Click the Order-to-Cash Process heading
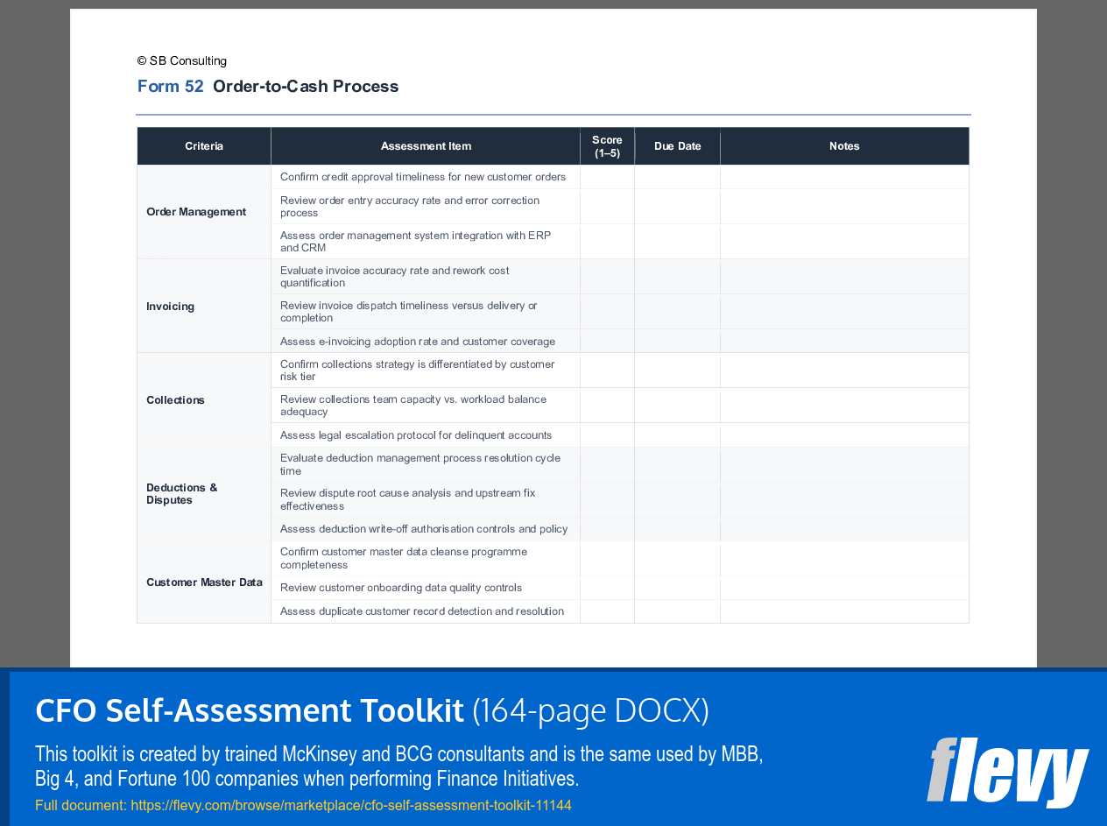This screenshot has width=1107, height=826. (x=306, y=86)
